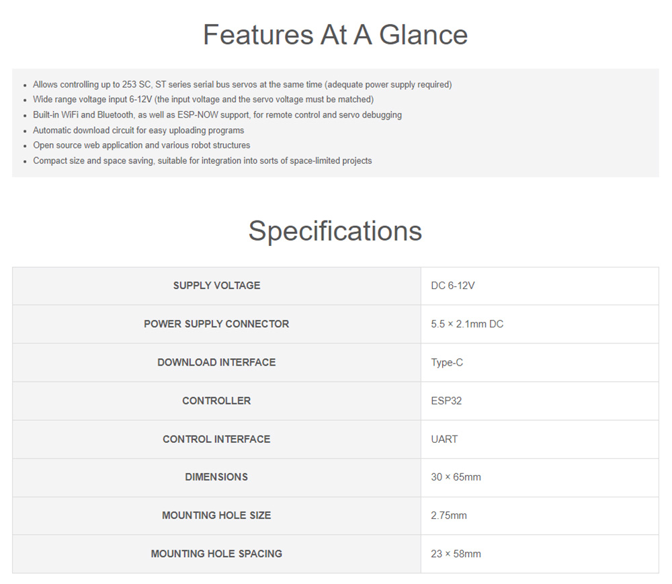Click the "ESP32" controller value
This screenshot has height=584, width=672.
pos(446,401)
